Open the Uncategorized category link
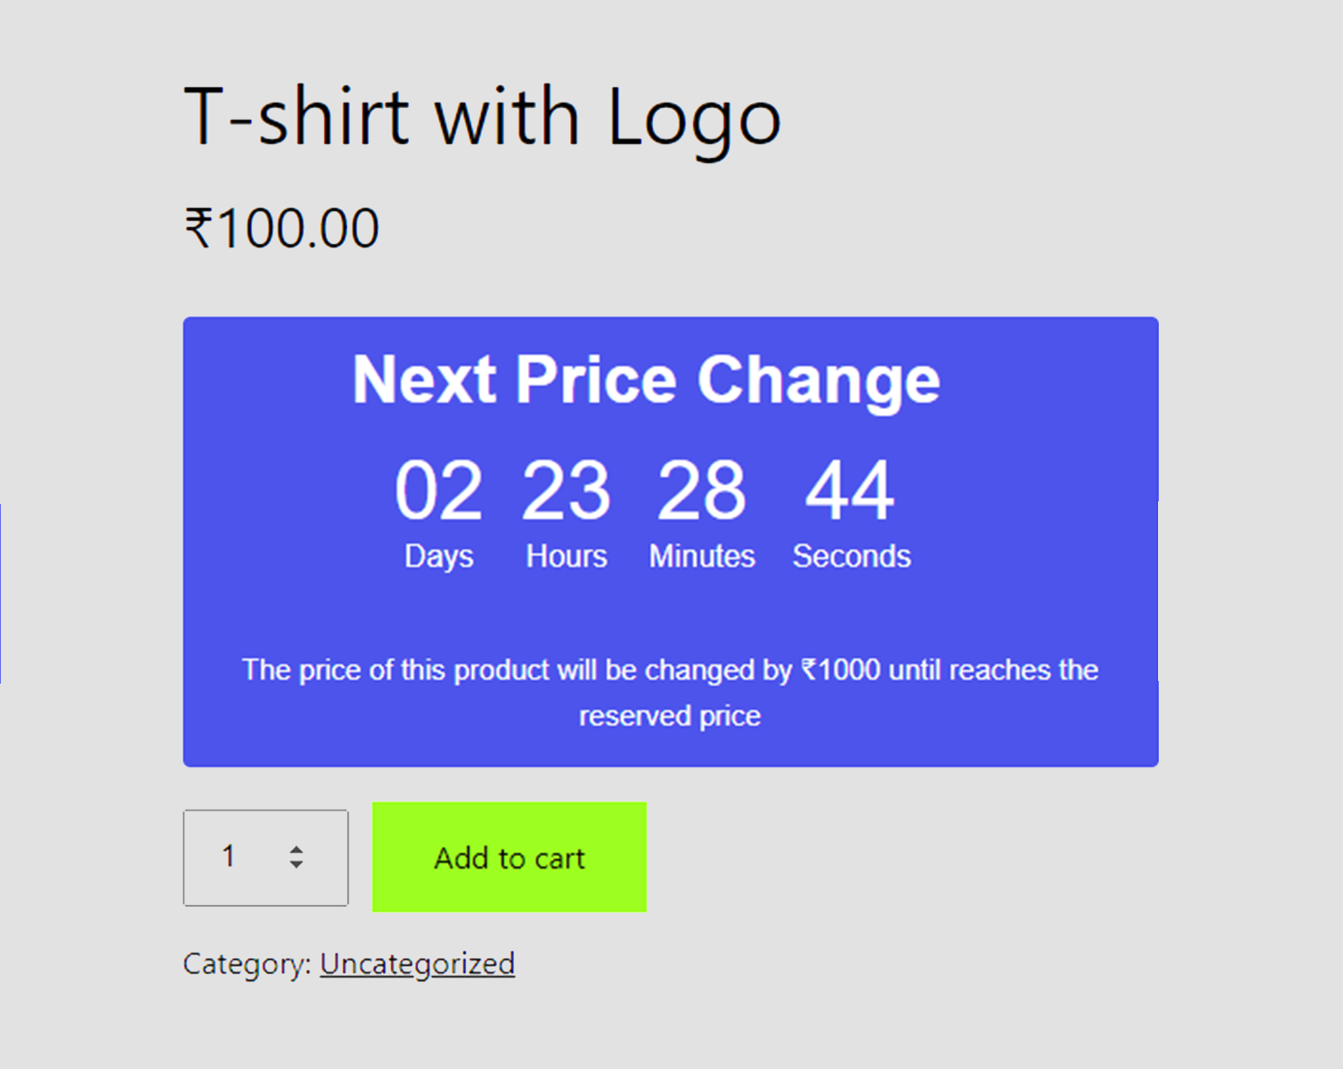The height and width of the screenshot is (1069, 1343). tap(417, 964)
